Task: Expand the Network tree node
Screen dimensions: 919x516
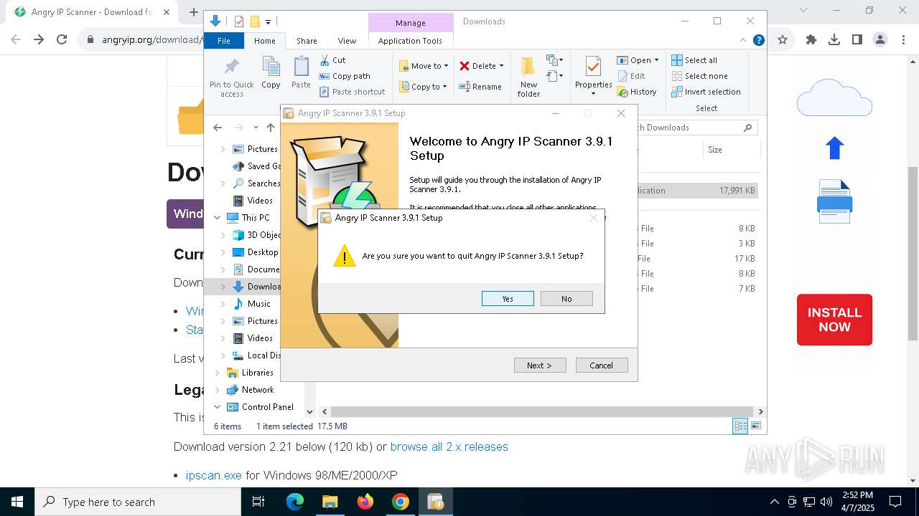Action: pyautogui.click(x=218, y=390)
